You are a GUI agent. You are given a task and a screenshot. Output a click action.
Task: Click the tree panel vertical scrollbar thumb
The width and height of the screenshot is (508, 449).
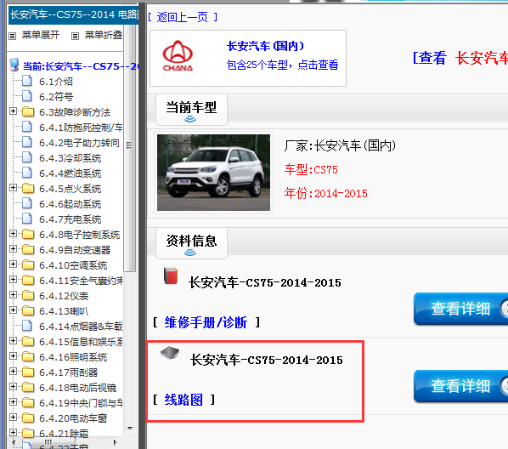(130, 149)
